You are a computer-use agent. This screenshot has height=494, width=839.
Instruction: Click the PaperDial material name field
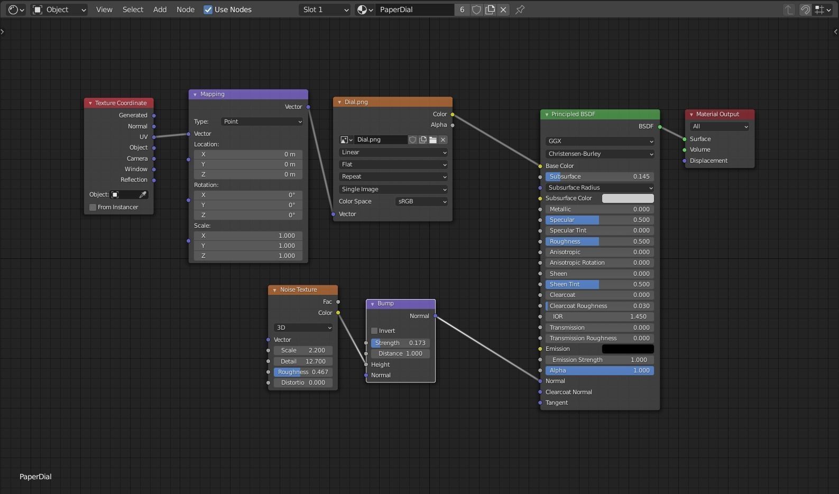click(414, 10)
